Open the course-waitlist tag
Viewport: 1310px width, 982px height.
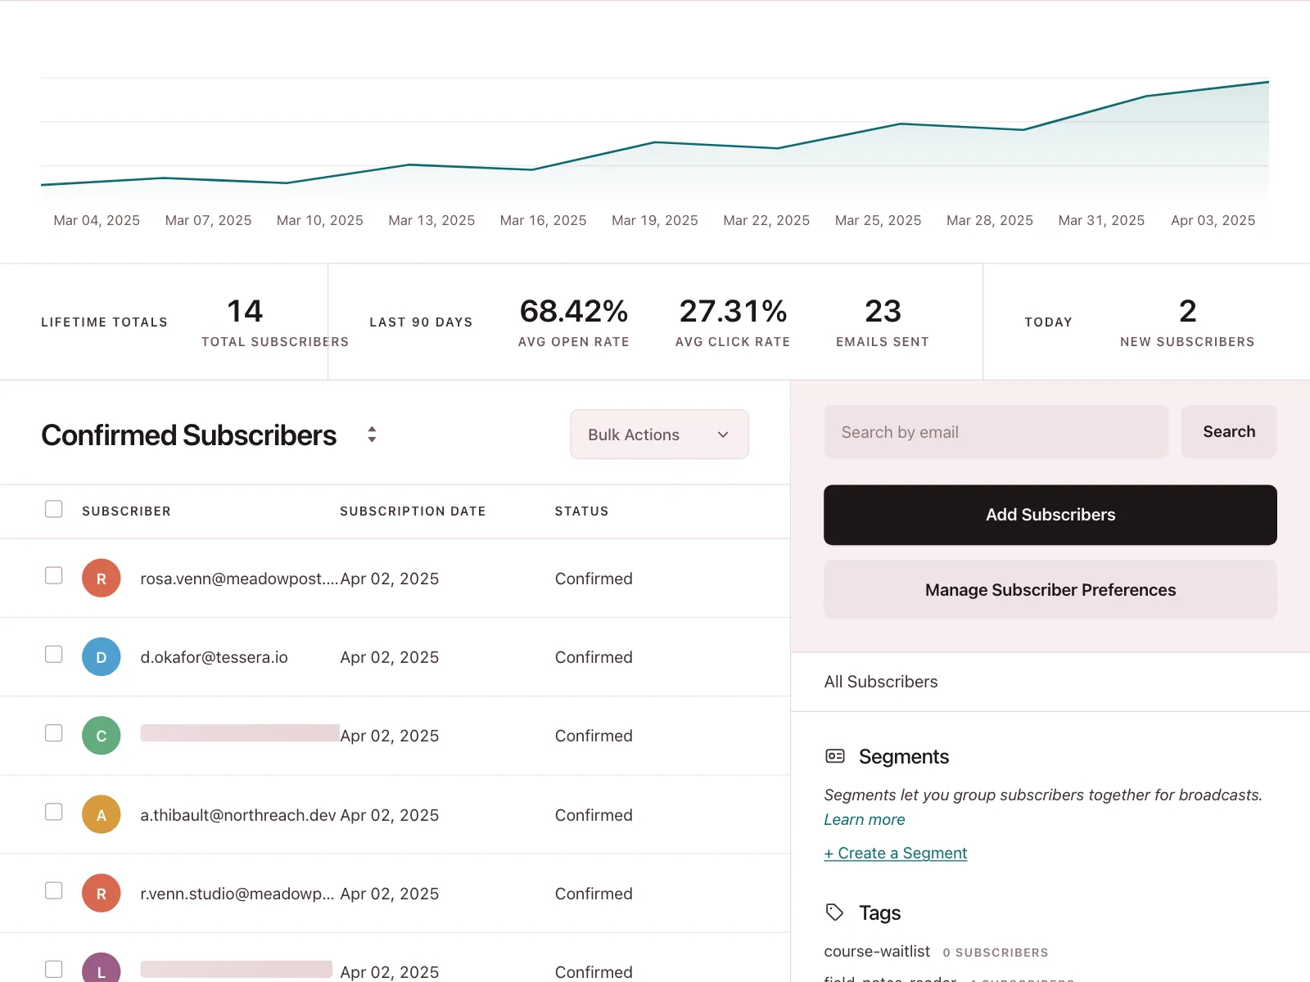point(877,951)
